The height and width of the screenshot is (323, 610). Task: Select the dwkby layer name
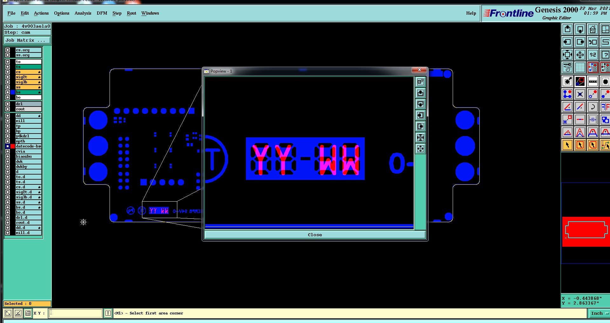click(28, 167)
